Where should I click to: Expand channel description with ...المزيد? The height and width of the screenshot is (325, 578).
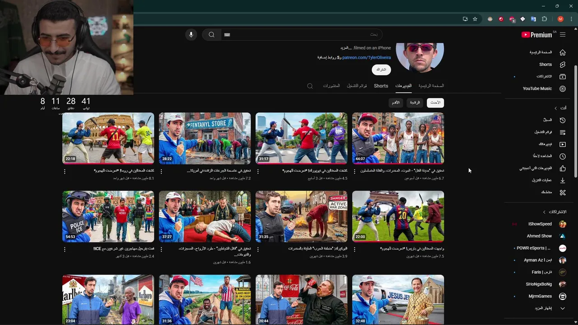pos(346,48)
